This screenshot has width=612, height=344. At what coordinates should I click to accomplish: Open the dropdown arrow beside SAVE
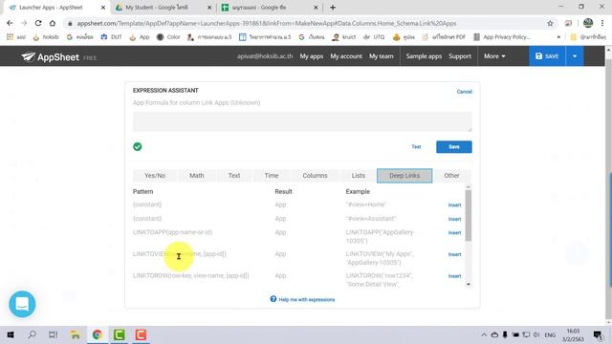coord(575,56)
